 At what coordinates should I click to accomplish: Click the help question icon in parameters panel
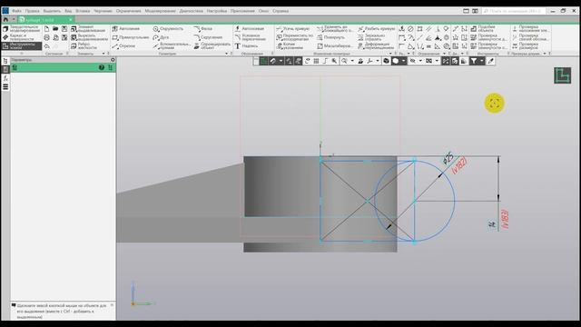pos(102,67)
